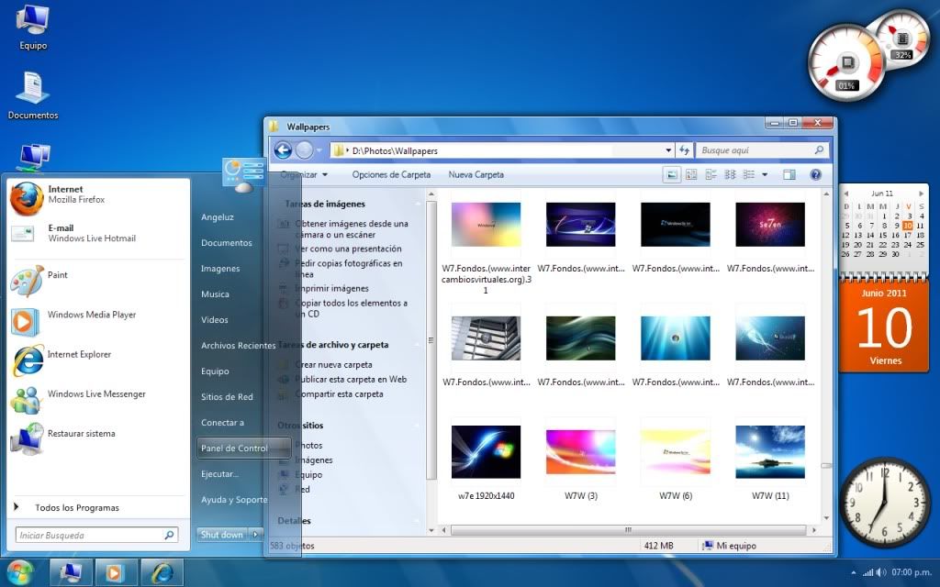Expand the address bar path dropdown
The height and width of the screenshot is (587, 940).
[668, 150]
